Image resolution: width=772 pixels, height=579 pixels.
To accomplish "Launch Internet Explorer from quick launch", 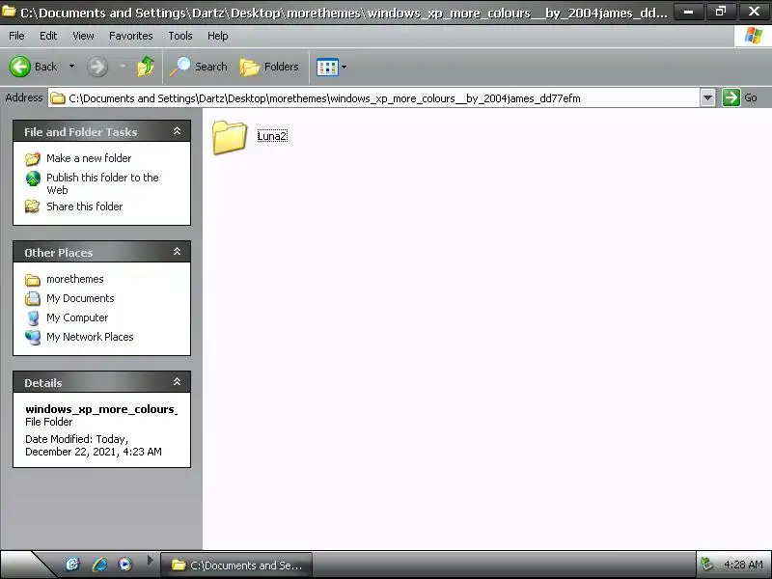I will coord(100,565).
